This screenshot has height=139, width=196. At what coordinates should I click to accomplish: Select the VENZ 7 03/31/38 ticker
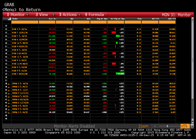(x=20, y=74)
